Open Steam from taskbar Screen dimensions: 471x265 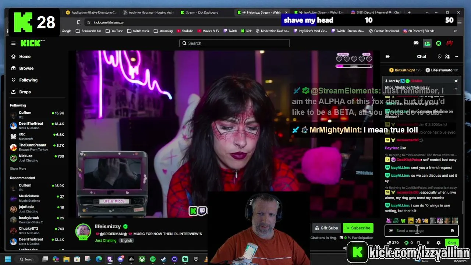163,259
